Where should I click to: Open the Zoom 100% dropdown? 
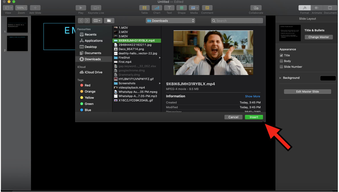point(21,8)
